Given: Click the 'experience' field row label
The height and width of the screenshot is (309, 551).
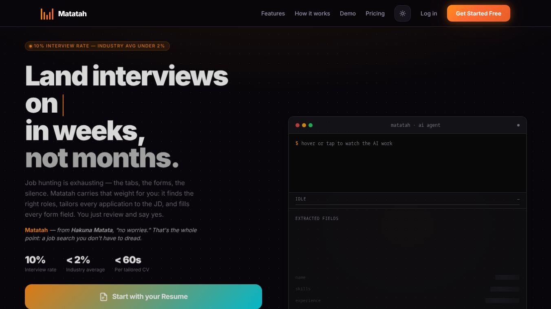Looking at the screenshot, I should coord(308,300).
